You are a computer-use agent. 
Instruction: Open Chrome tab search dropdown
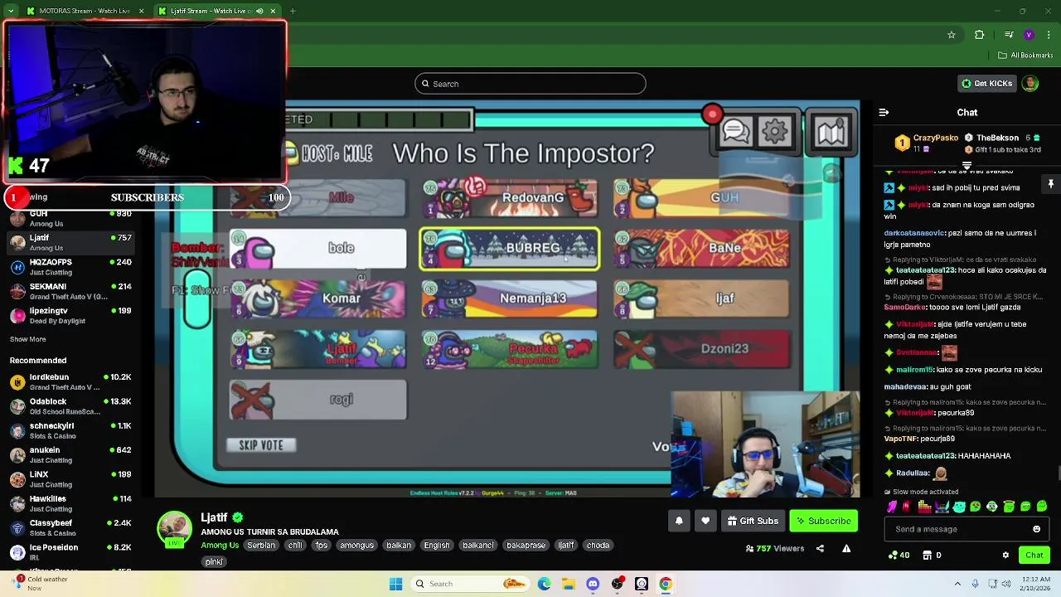pyautogui.click(x=10, y=11)
